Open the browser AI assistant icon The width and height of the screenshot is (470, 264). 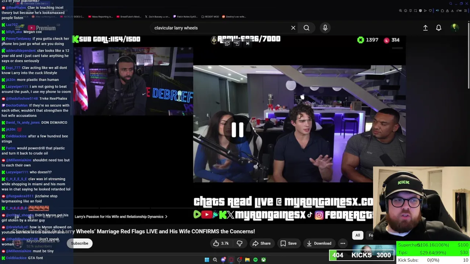click(x=458, y=11)
